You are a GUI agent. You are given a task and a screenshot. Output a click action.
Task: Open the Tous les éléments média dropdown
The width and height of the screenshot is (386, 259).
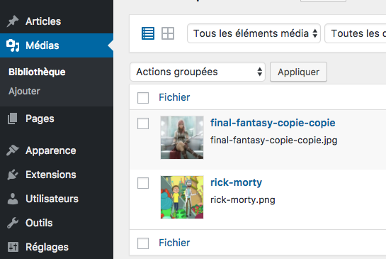pos(254,33)
